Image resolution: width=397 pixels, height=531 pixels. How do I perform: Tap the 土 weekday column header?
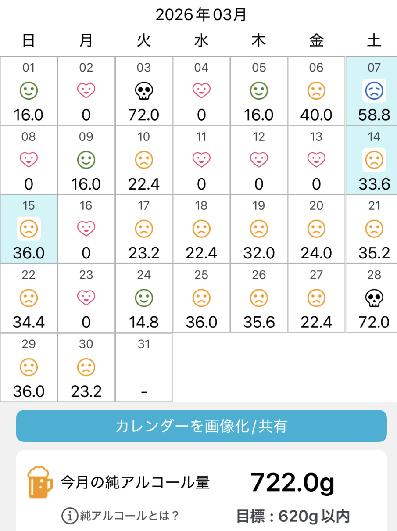(x=374, y=41)
